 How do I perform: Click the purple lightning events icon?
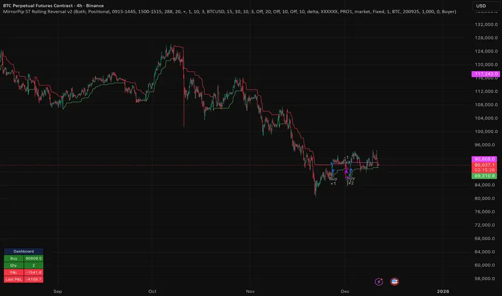tap(379, 281)
